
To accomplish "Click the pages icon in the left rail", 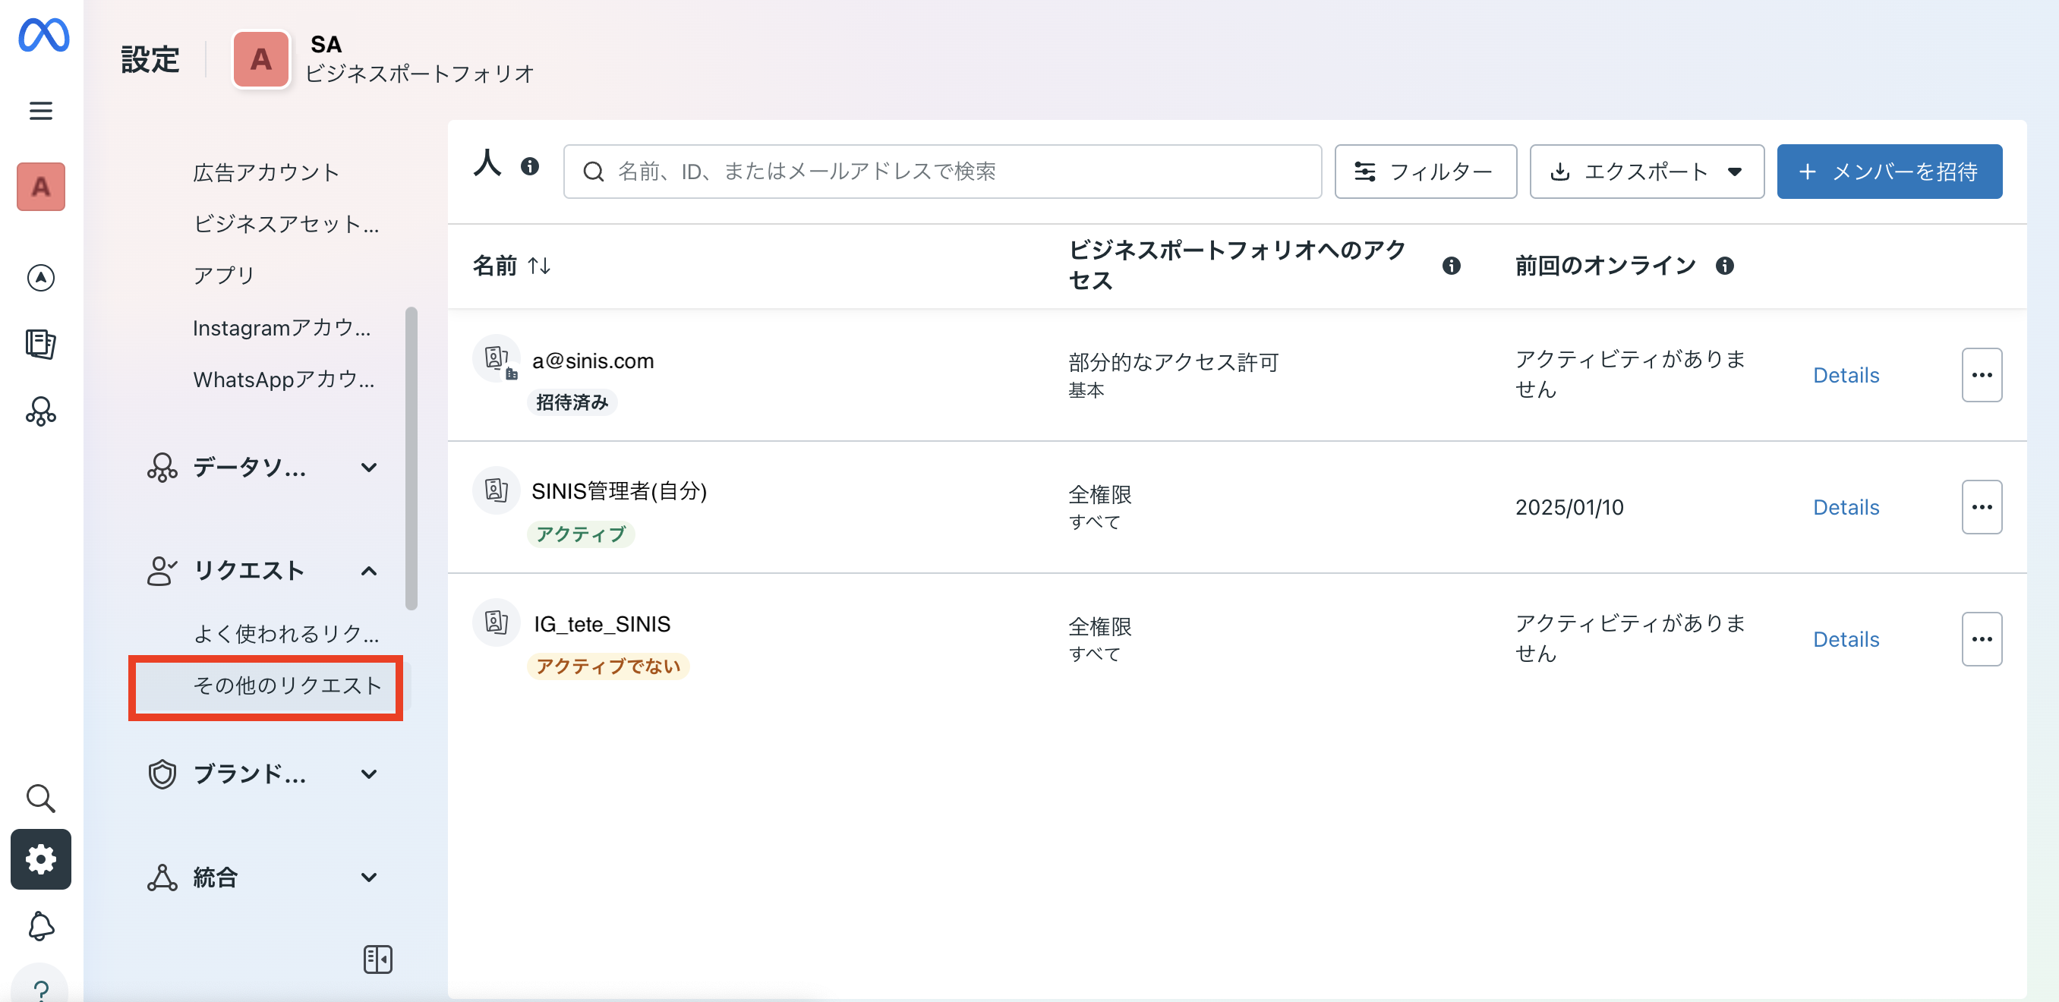I will click(x=41, y=345).
